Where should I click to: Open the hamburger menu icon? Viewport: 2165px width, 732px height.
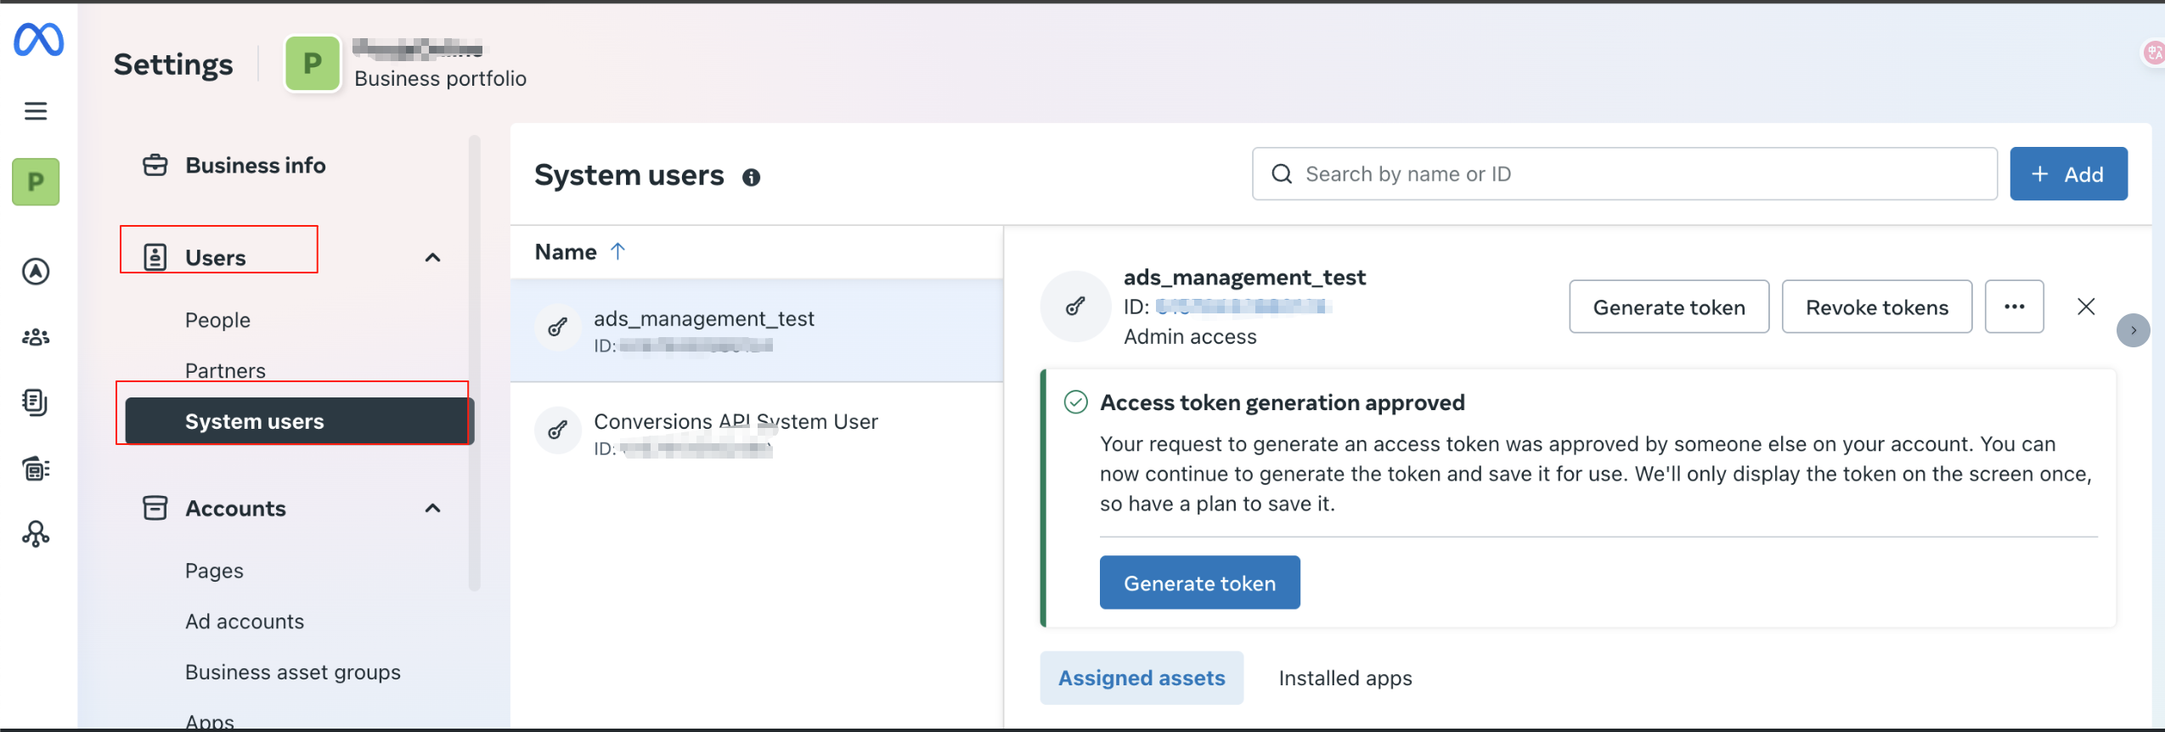(36, 111)
